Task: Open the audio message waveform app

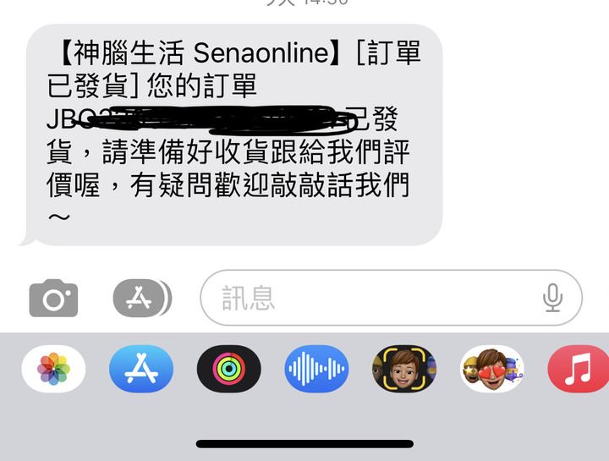Action: [317, 369]
